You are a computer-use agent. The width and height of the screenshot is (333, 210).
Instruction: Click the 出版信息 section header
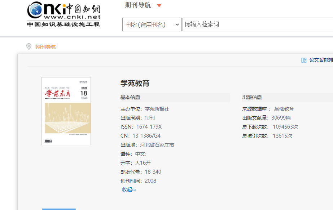click(x=252, y=97)
